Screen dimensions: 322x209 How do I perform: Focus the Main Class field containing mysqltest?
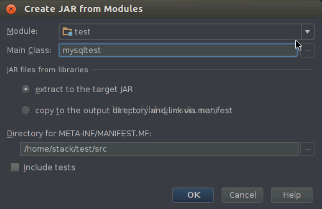(x=177, y=50)
